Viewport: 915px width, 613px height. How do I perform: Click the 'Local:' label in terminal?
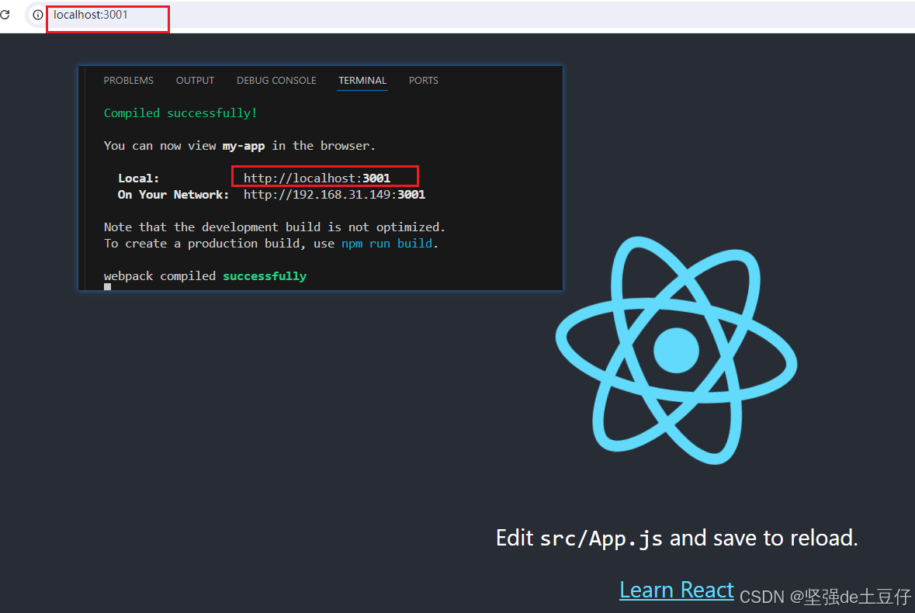point(138,178)
